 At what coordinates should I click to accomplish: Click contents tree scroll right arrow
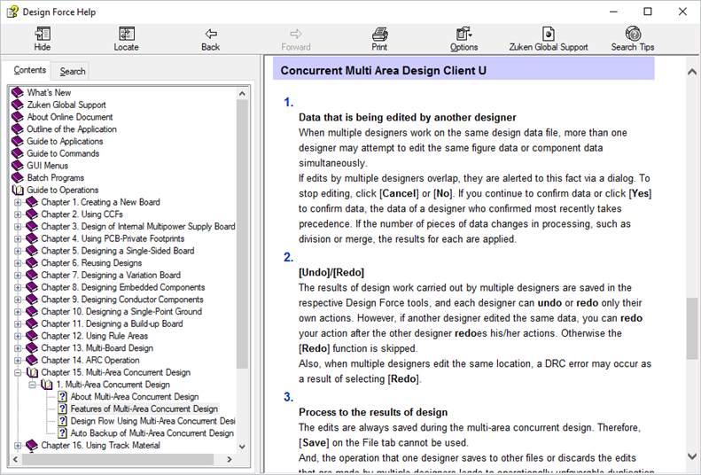point(230,459)
